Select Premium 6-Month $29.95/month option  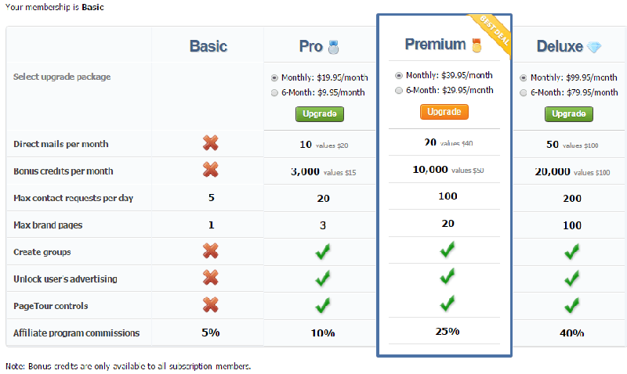point(400,90)
